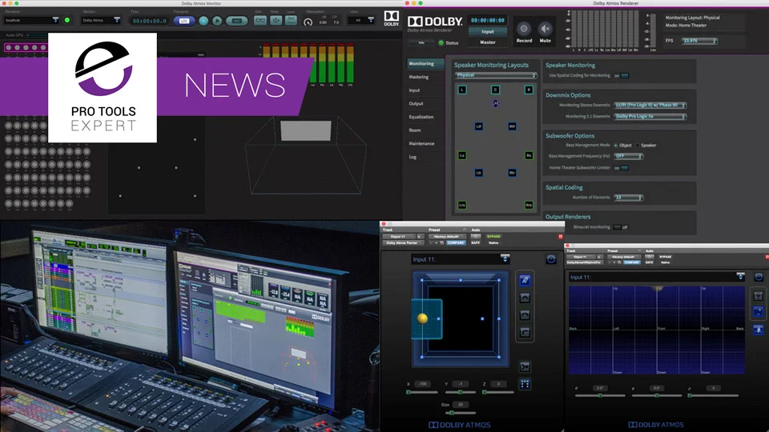Select the Ltr top-rear speaker icon

pyautogui.click(x=479, y=173)
